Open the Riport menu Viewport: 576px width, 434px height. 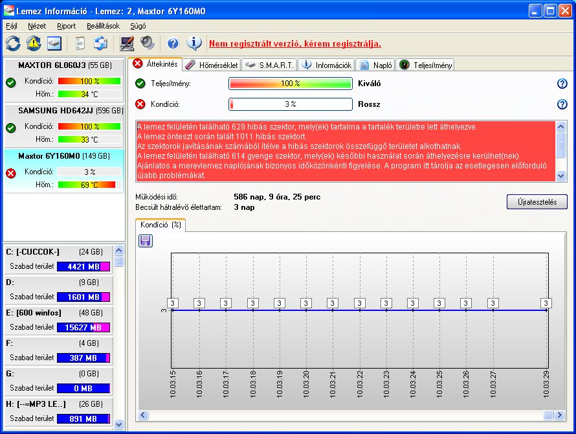click(x=66, y=26)
